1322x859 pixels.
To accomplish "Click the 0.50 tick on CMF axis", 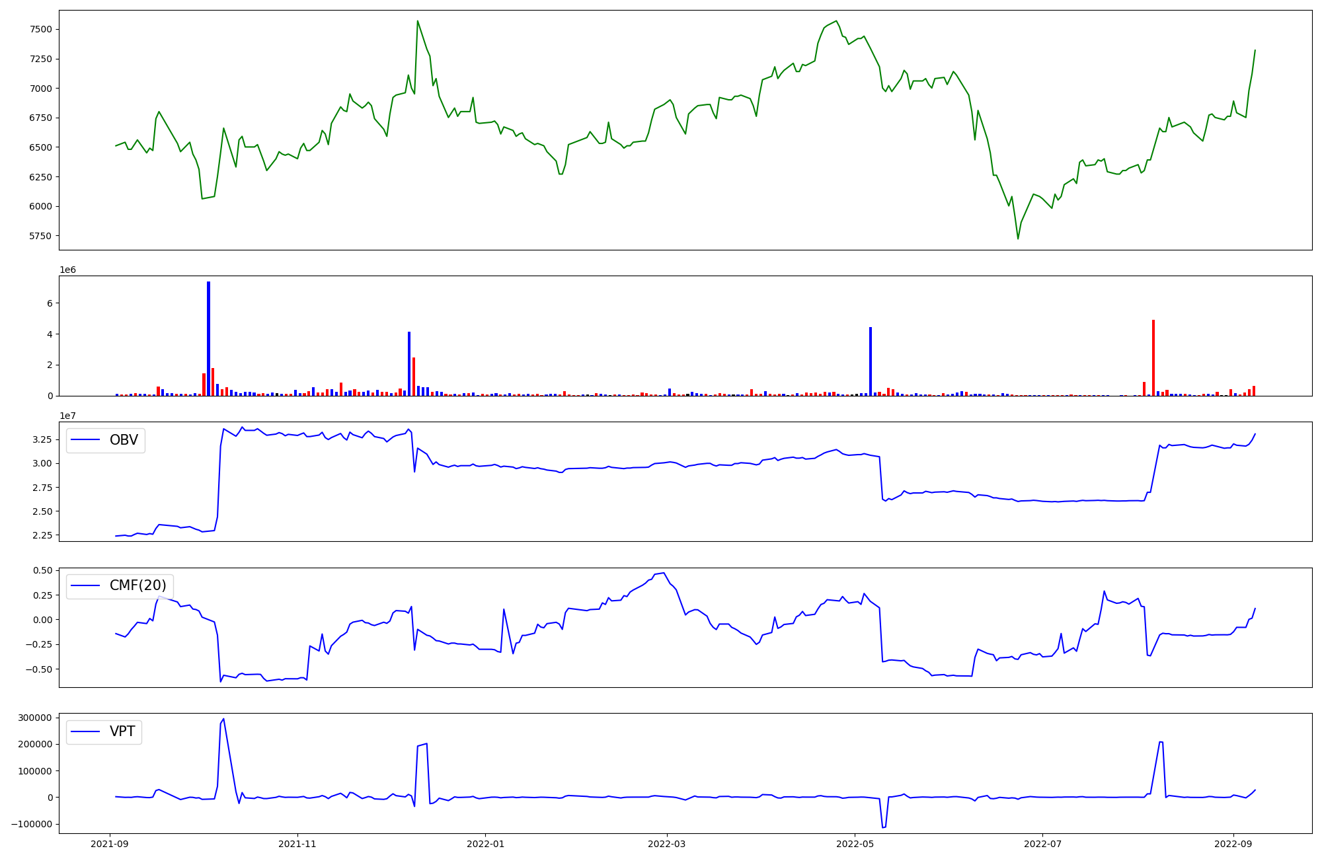I will point(42,570).
